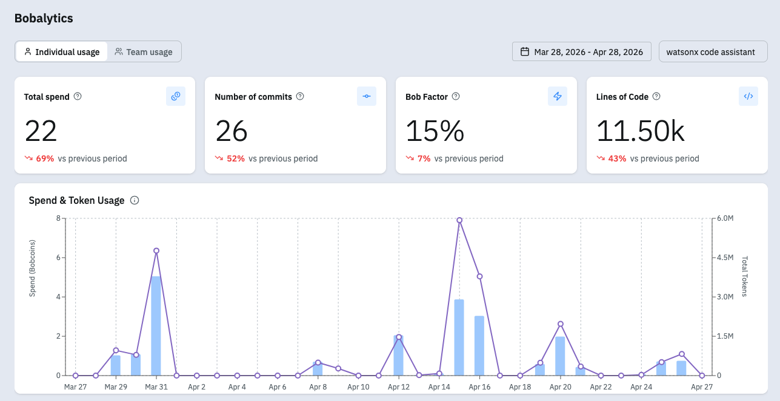Click the Number of commits icon

tap(367, 96)
